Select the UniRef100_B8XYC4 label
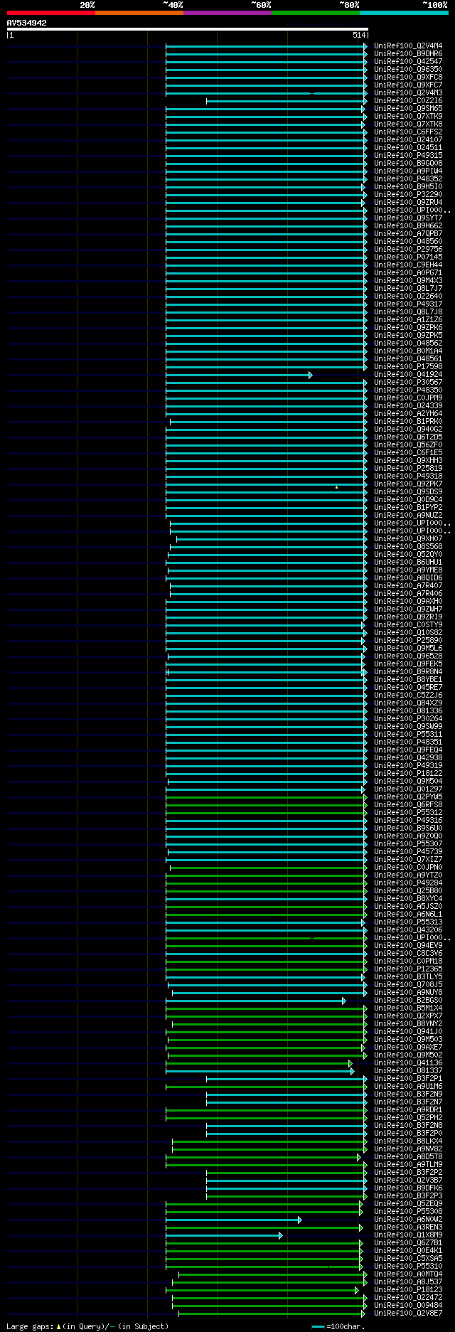Viewport: 455px width, 1332px height. 408,899
